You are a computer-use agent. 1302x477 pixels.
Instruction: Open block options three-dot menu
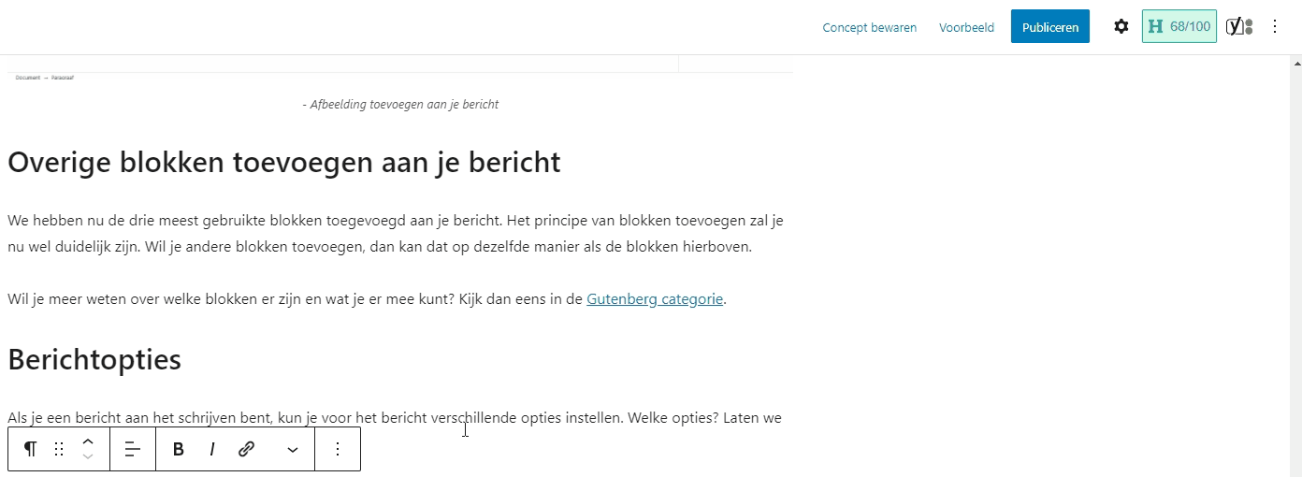[338, 449]
